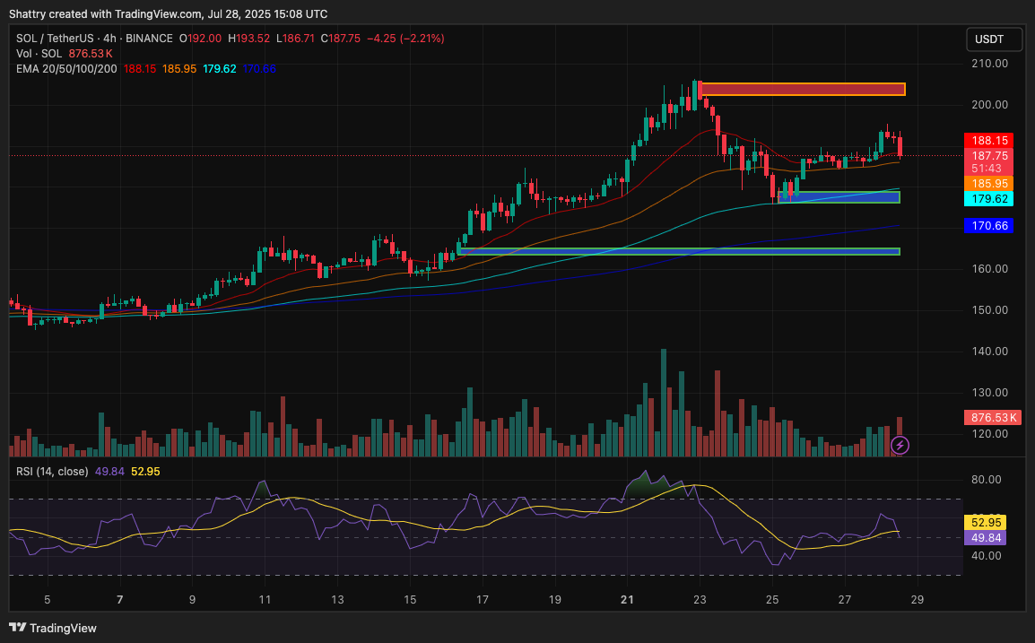The image size is (1035, 643).
Task: Click the orange 185.95 EMA price label
Action: [x=988, y=183]
